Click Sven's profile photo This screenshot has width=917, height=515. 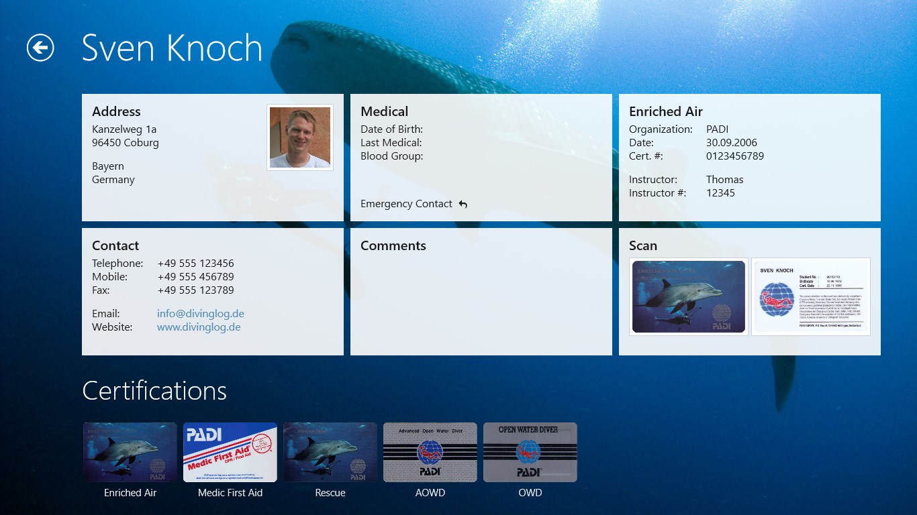pos(299,137)
